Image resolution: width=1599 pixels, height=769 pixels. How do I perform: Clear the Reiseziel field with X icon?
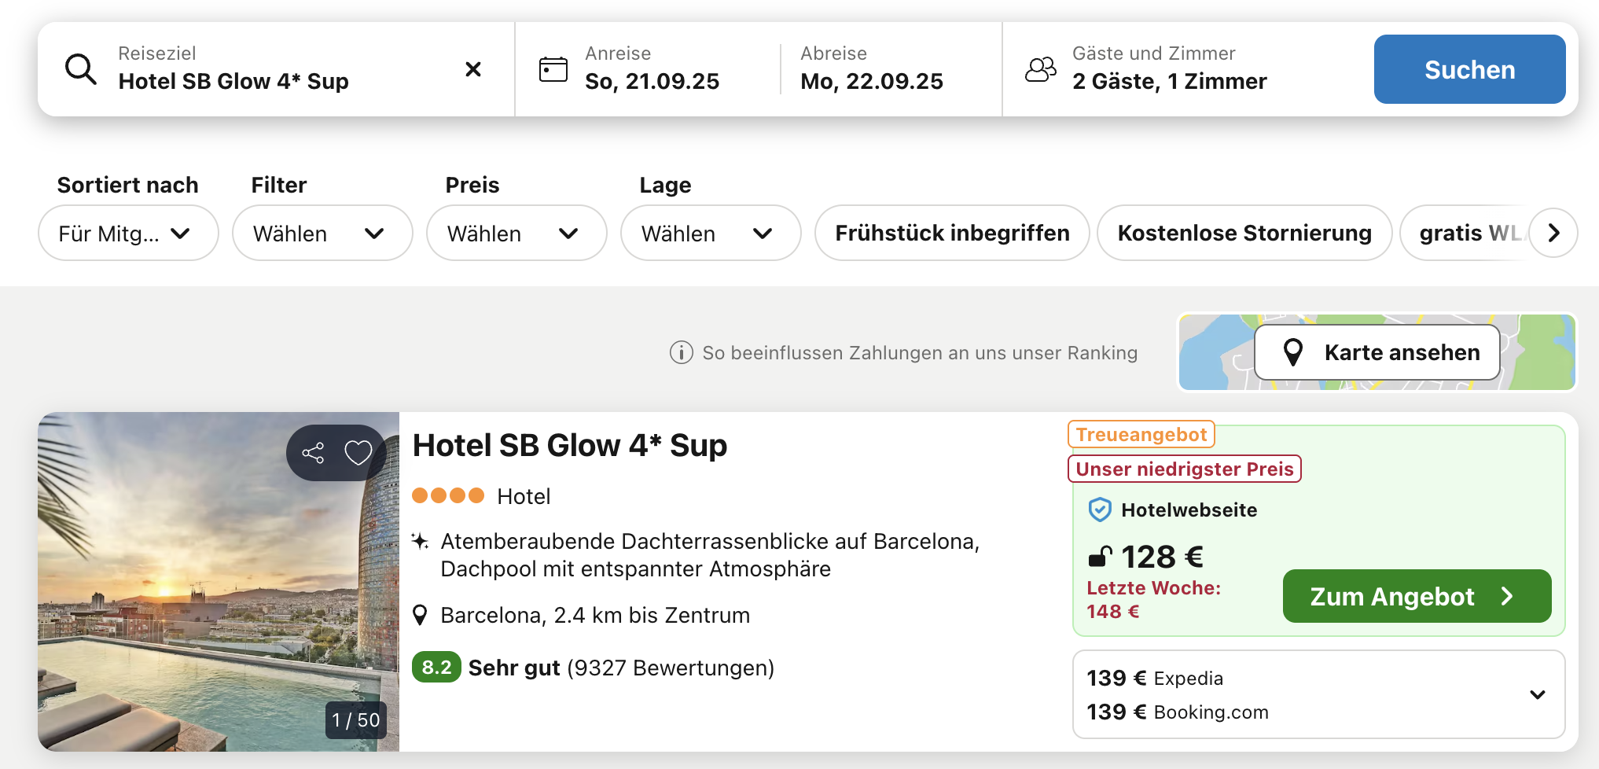coord(473,69)
